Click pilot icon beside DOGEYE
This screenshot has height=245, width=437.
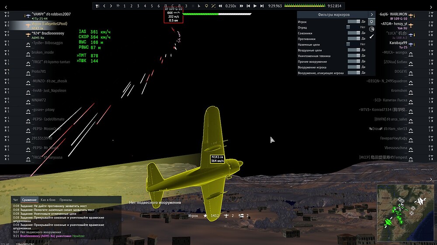pyautogui.click(x=411, y=73)
